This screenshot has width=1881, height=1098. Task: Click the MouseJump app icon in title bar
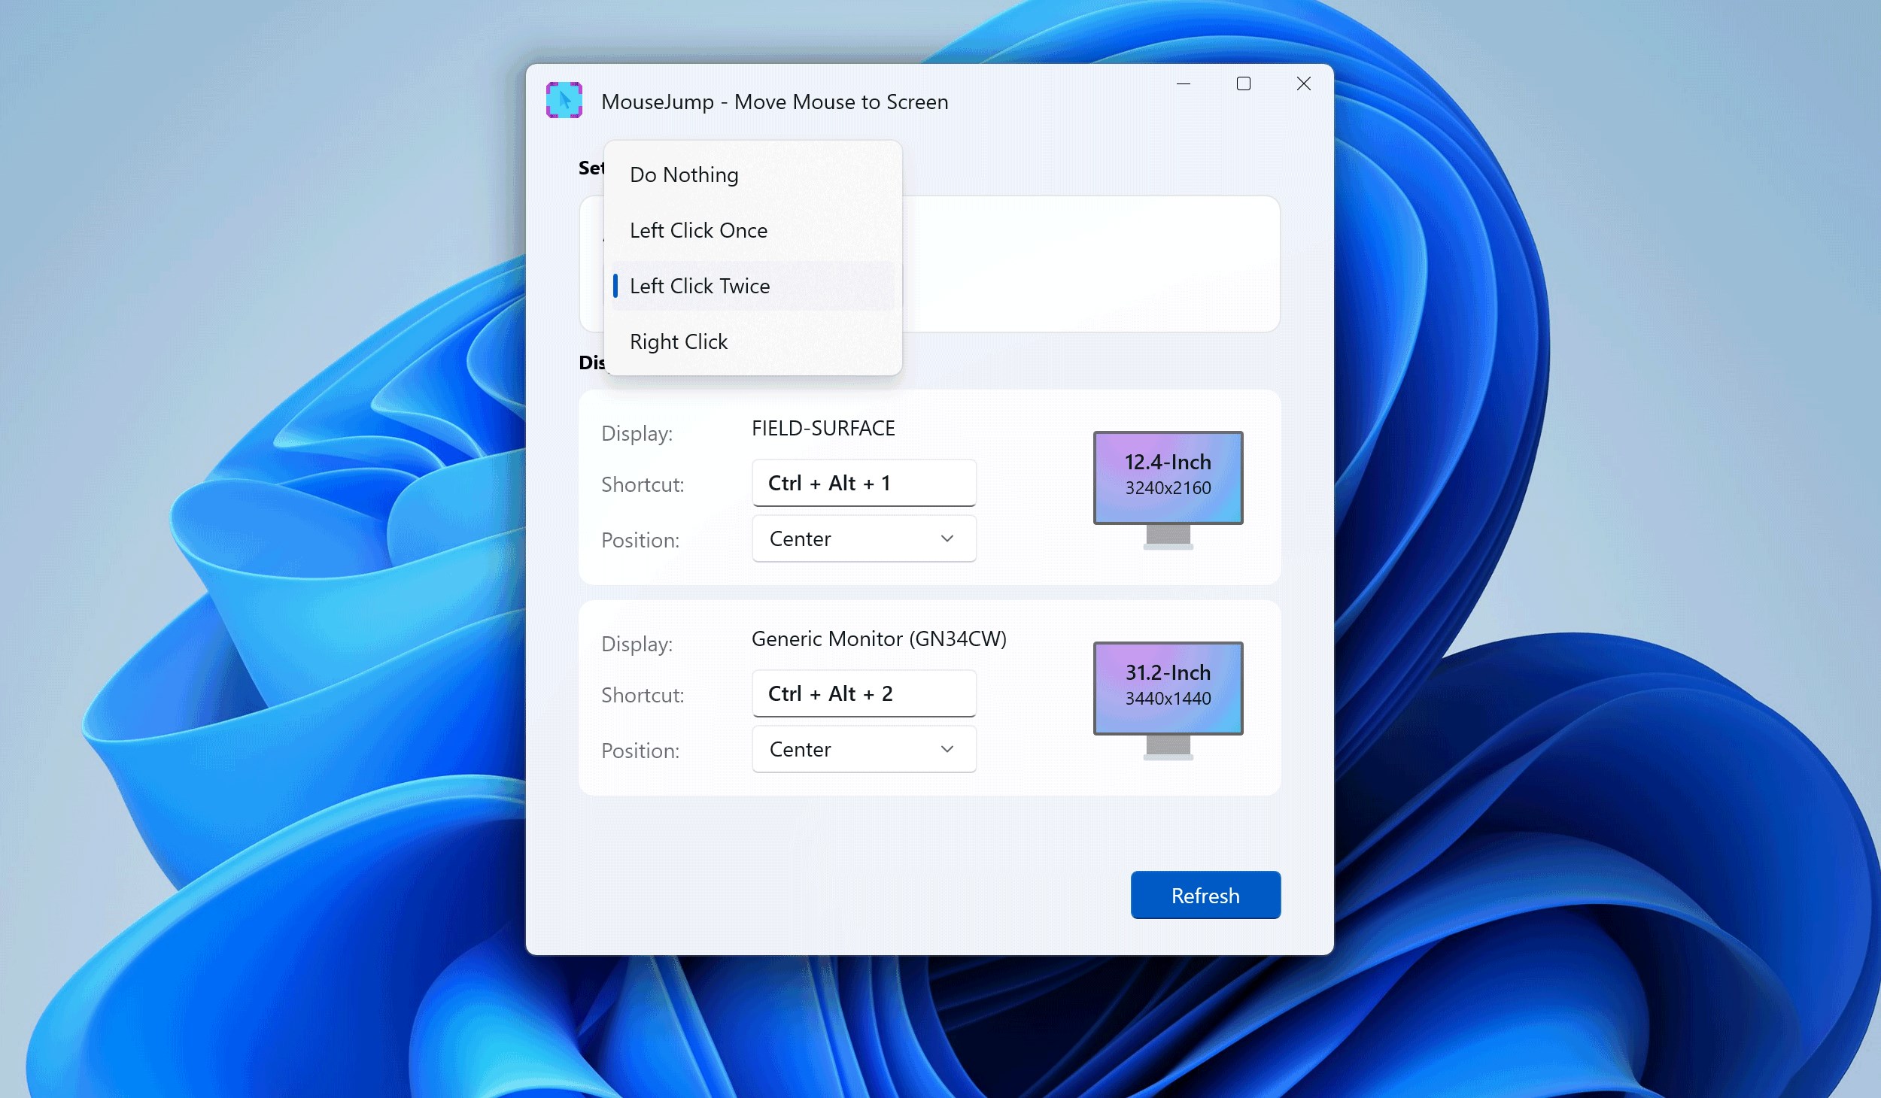tap(564, 101)
